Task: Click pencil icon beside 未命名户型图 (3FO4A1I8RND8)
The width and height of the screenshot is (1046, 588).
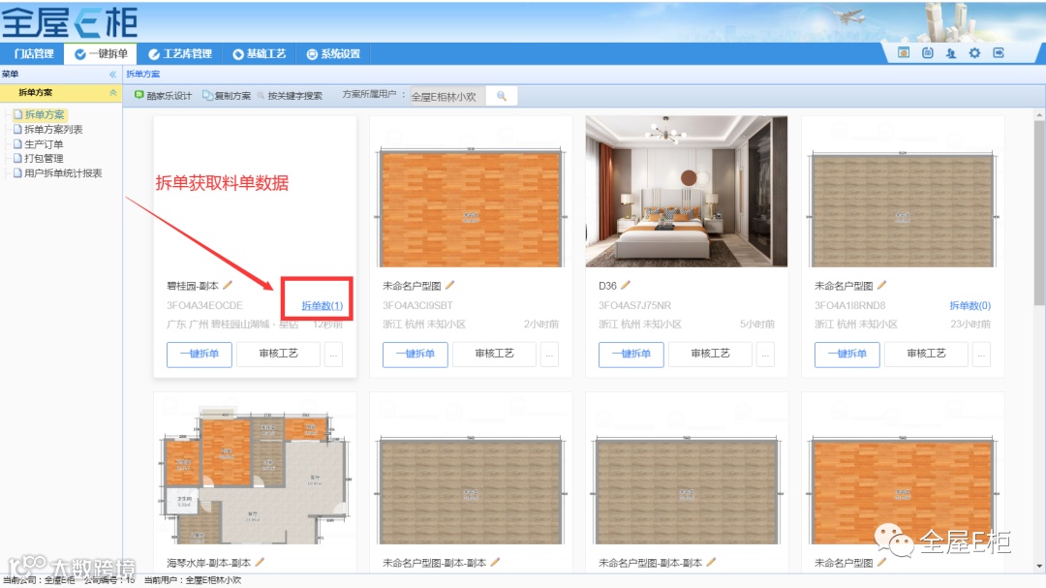Action: 881,285
